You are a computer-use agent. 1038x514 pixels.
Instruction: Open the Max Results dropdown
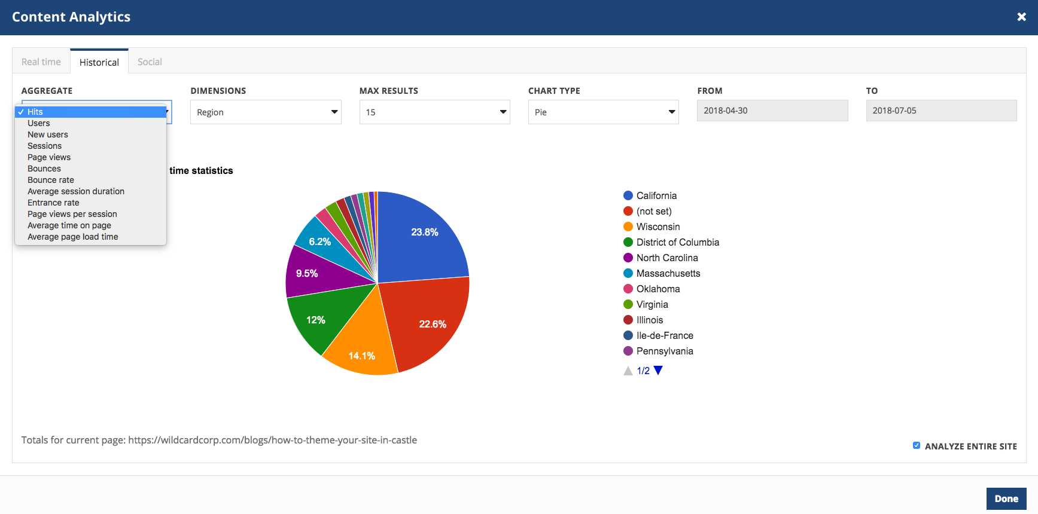[435, 112]
